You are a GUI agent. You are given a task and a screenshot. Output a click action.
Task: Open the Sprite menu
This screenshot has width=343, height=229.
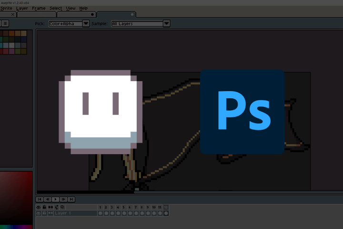point(6,8)
